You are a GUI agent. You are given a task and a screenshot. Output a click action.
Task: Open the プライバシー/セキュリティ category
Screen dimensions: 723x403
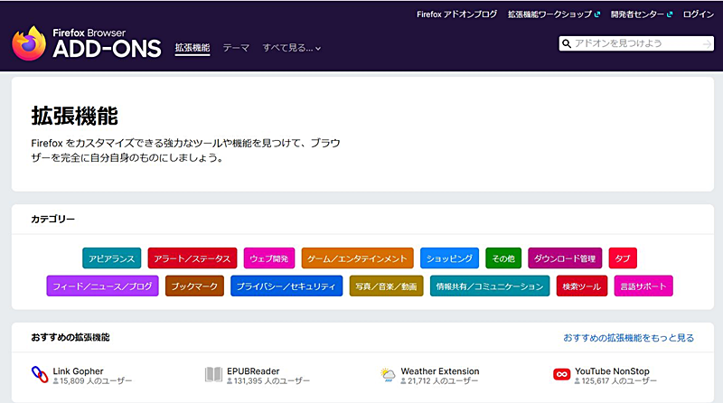coord(286,286)
